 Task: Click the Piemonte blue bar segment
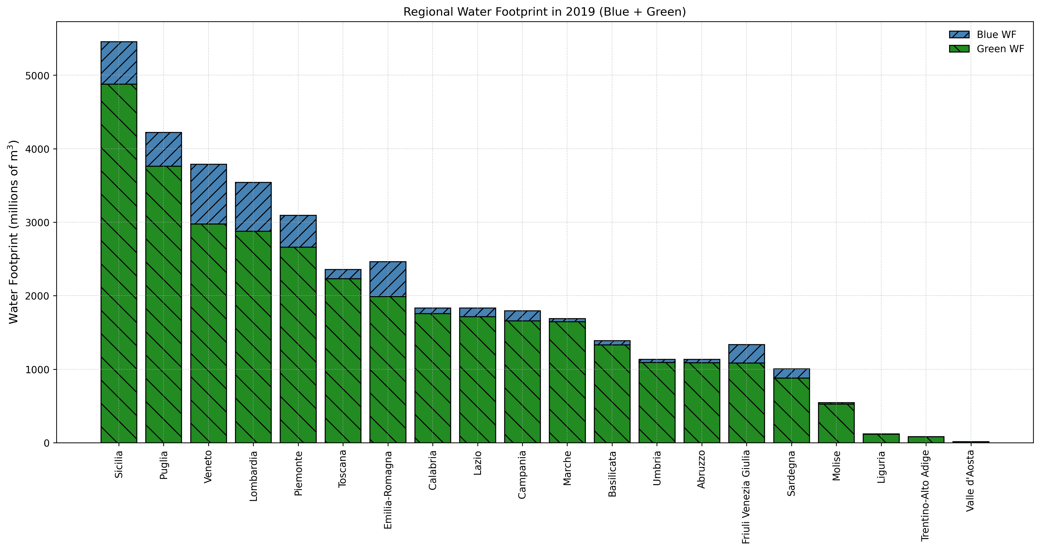(298, 231)
